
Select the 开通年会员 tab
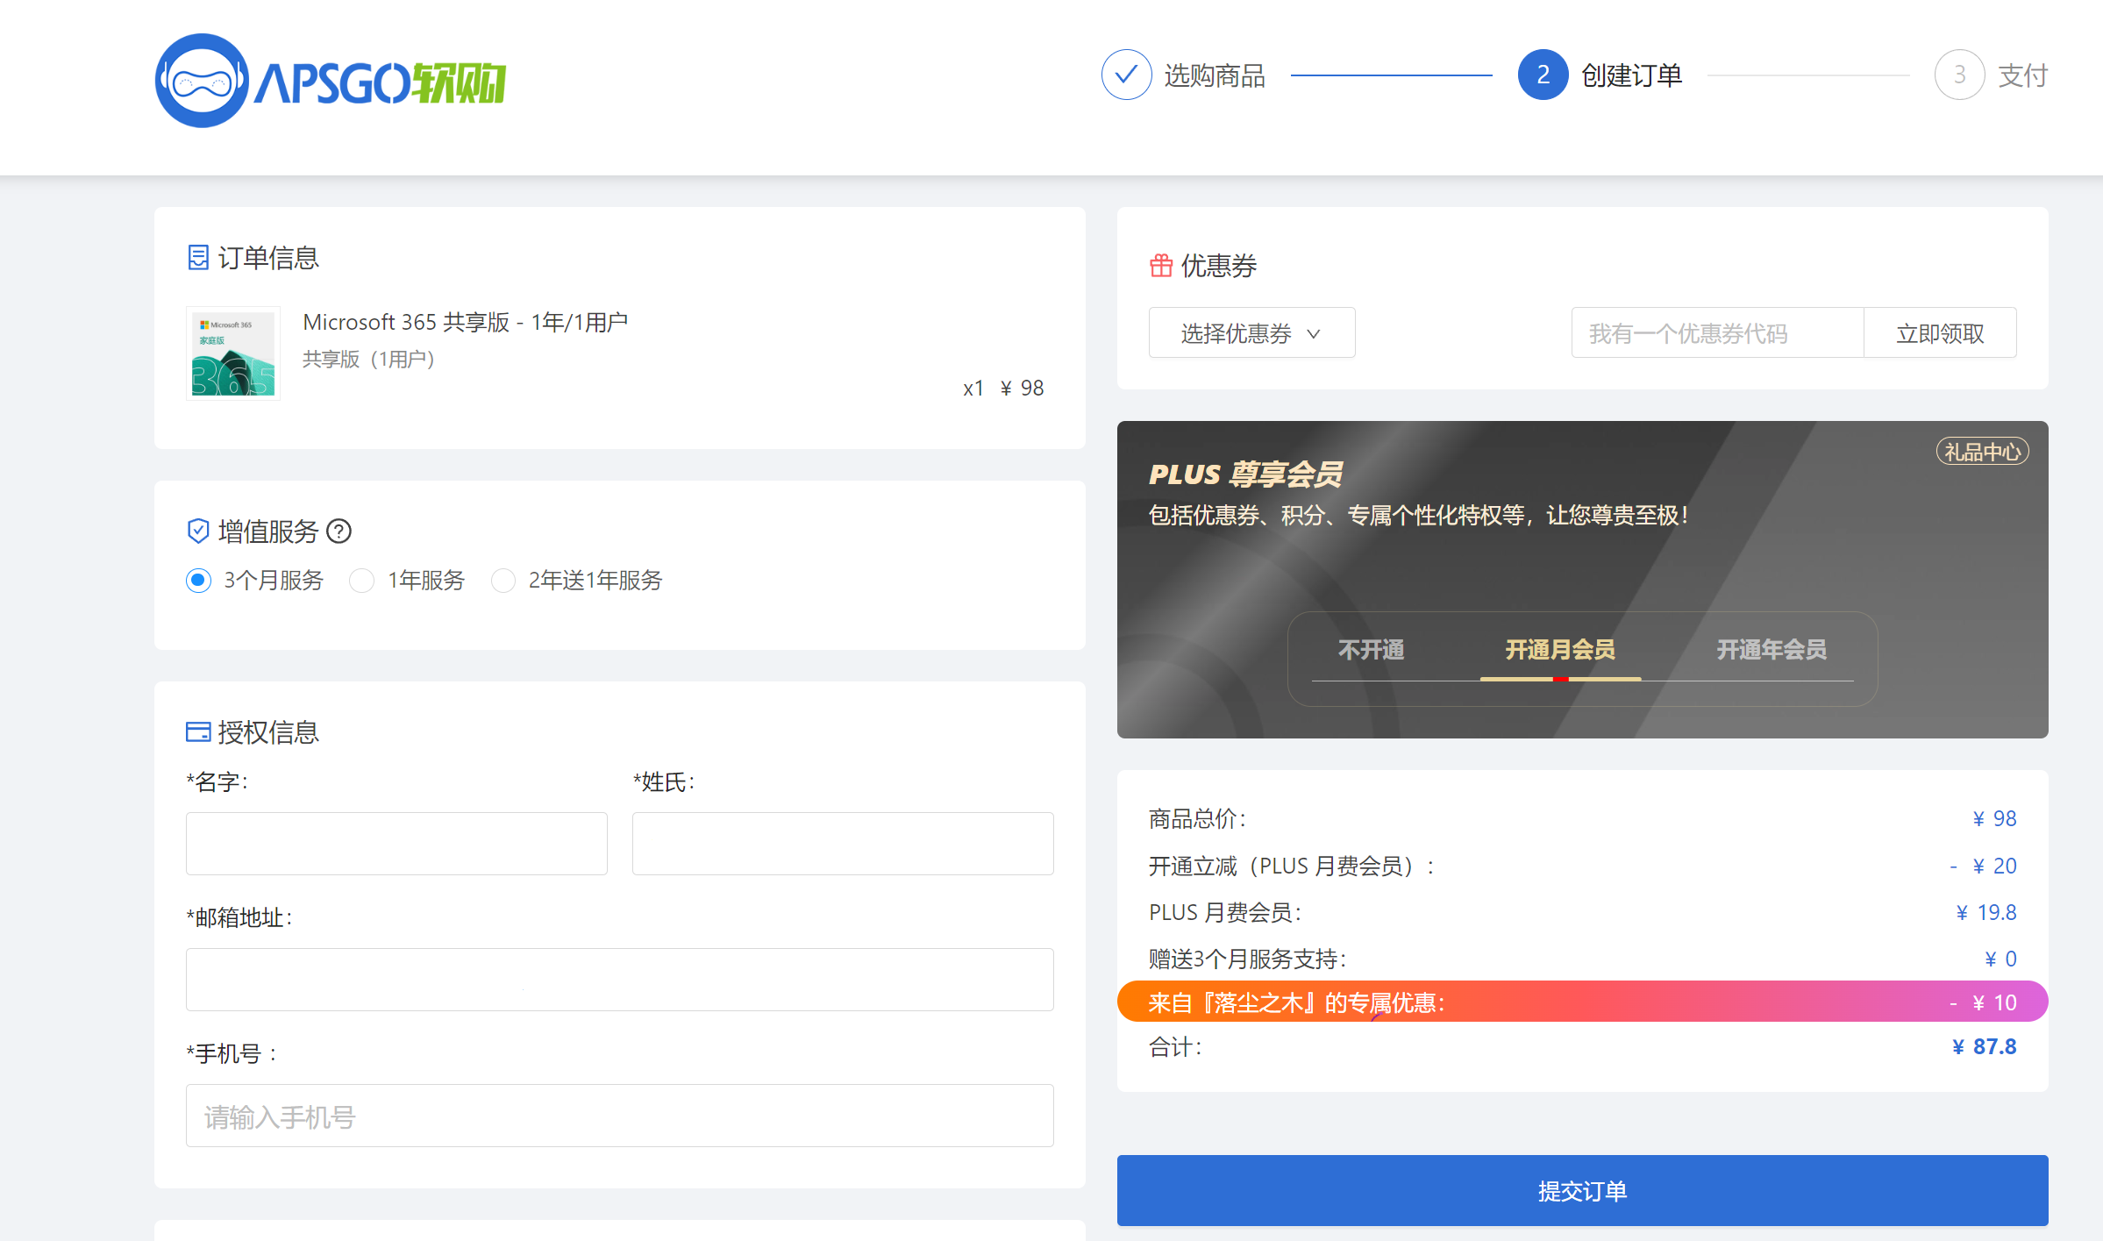pyautogui.click(x=1772, y=650)
